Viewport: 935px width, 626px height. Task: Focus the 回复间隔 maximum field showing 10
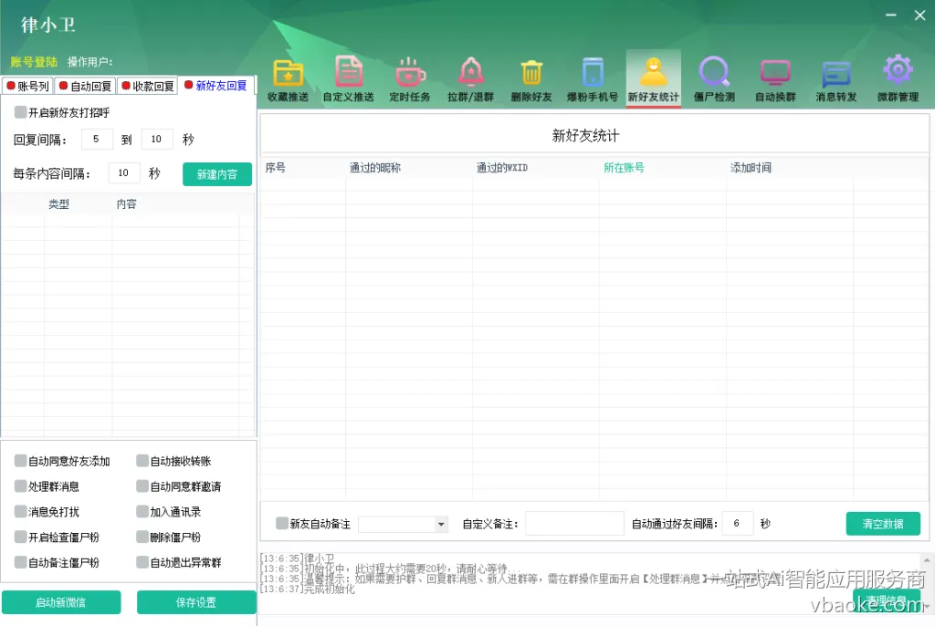[157, 139]
